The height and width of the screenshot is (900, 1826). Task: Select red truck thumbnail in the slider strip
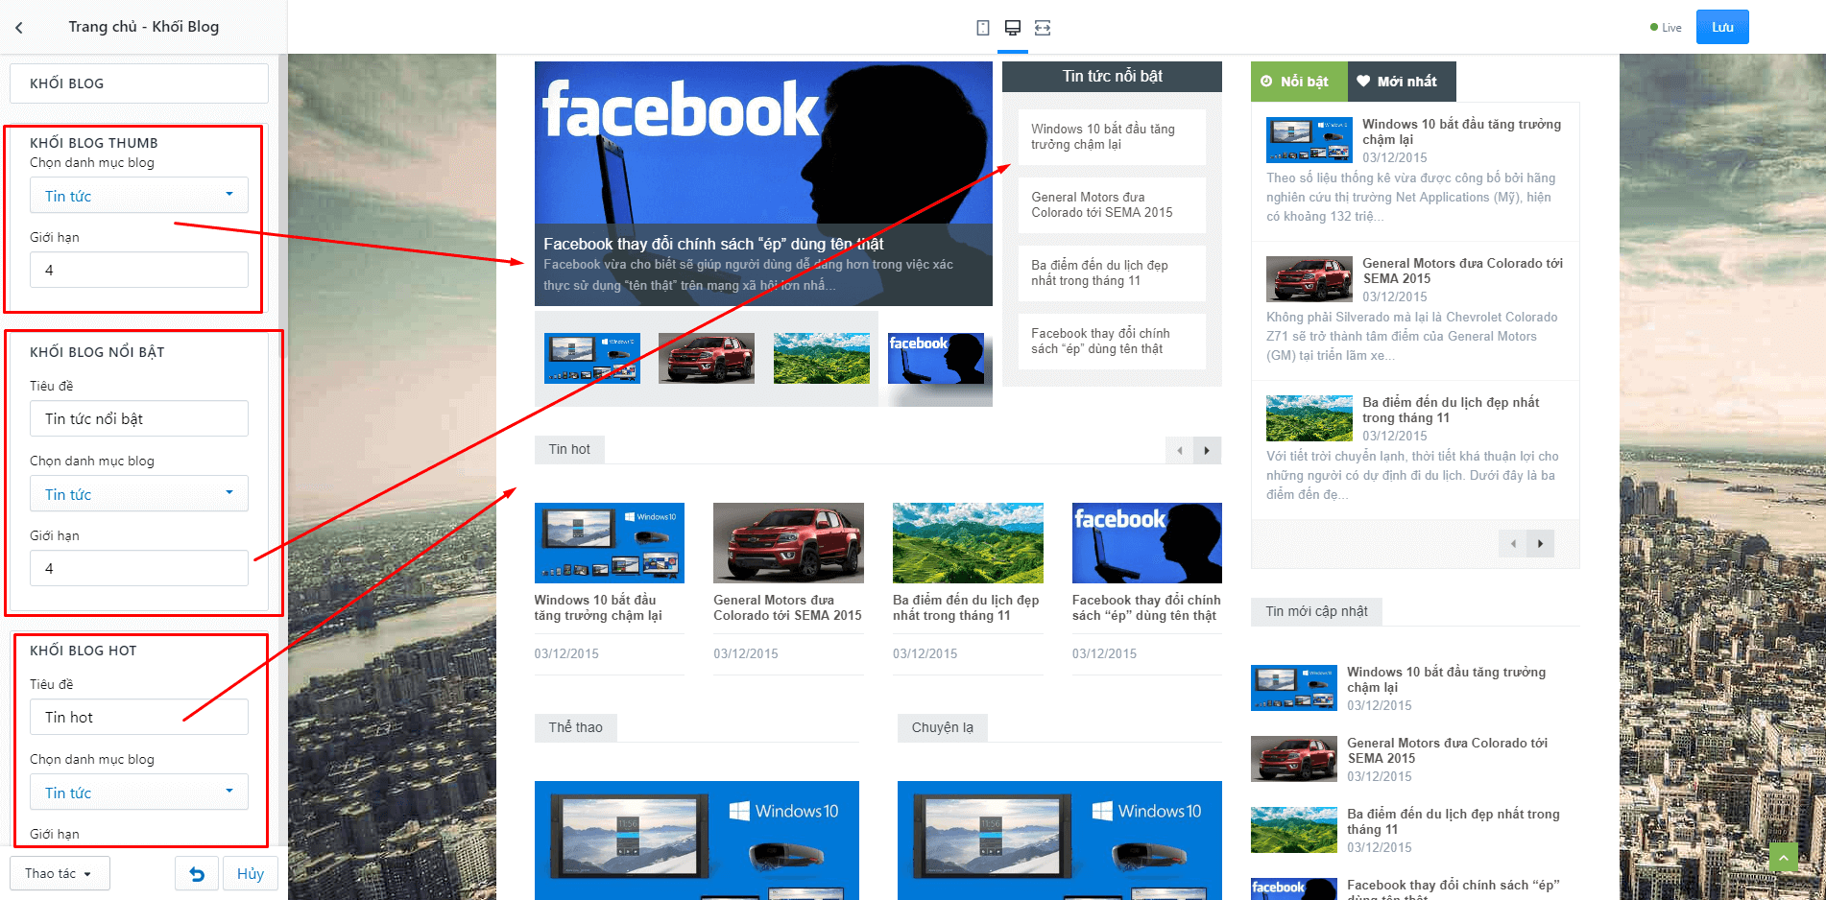click(707, 358)
